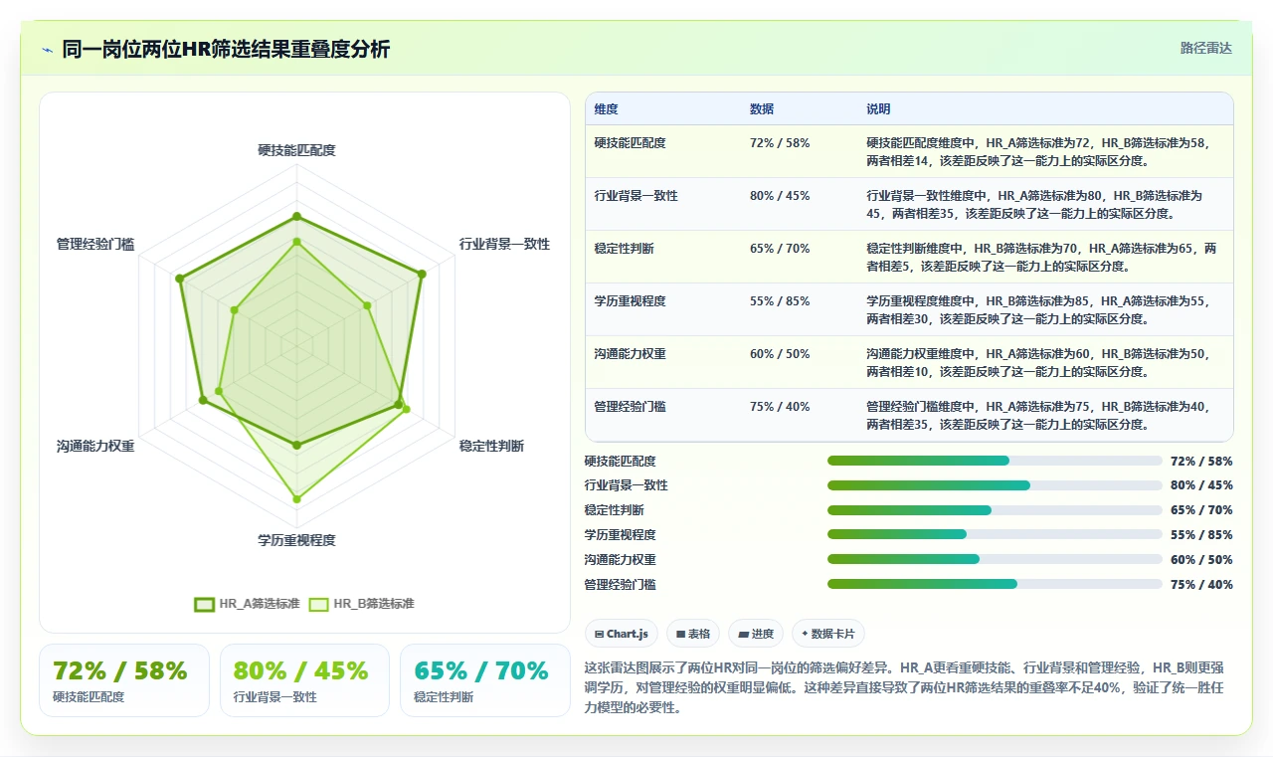The image size is (1273, 757).
Task: Click HR_A data point on 行业背景一致性 axis
Action: coord(422,274)
